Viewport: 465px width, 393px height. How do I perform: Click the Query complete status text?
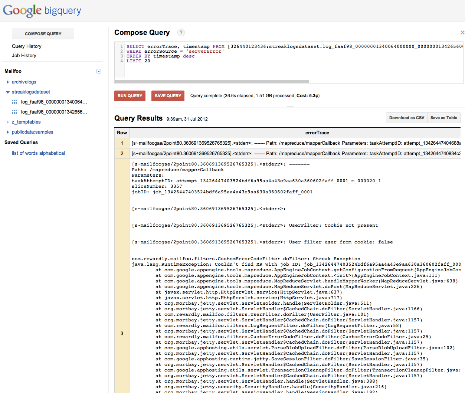255,96
